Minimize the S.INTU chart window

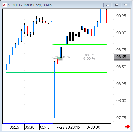tap(108, 5)
